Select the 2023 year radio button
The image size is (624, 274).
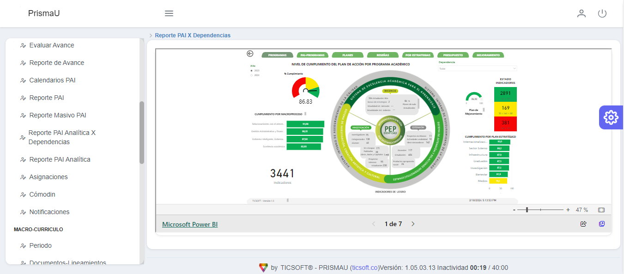click(x=252, y=70)
